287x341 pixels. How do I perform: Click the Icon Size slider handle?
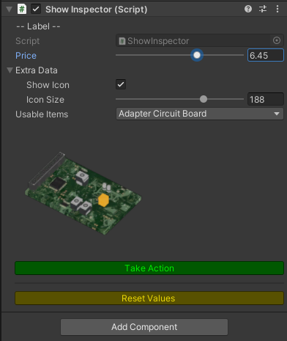click(x=204, y=99)
